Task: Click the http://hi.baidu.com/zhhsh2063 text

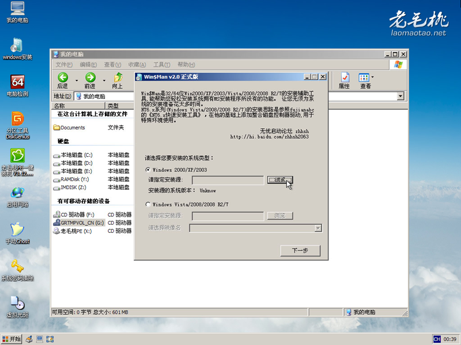Action: click(269, 137)
